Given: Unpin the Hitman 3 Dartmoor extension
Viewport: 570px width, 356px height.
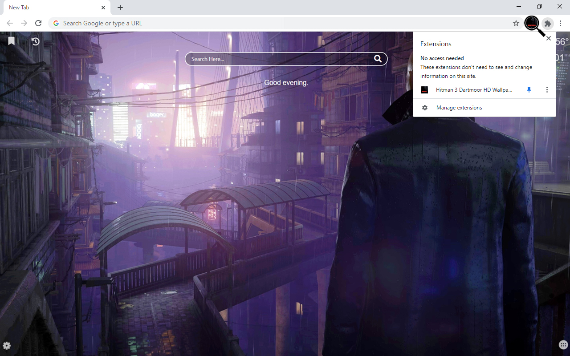Looking at the screenshot, I should (x=529, y=90).
